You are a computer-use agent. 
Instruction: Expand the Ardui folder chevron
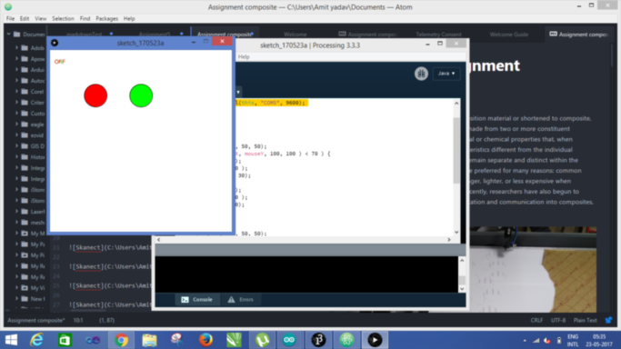point(16,70)
